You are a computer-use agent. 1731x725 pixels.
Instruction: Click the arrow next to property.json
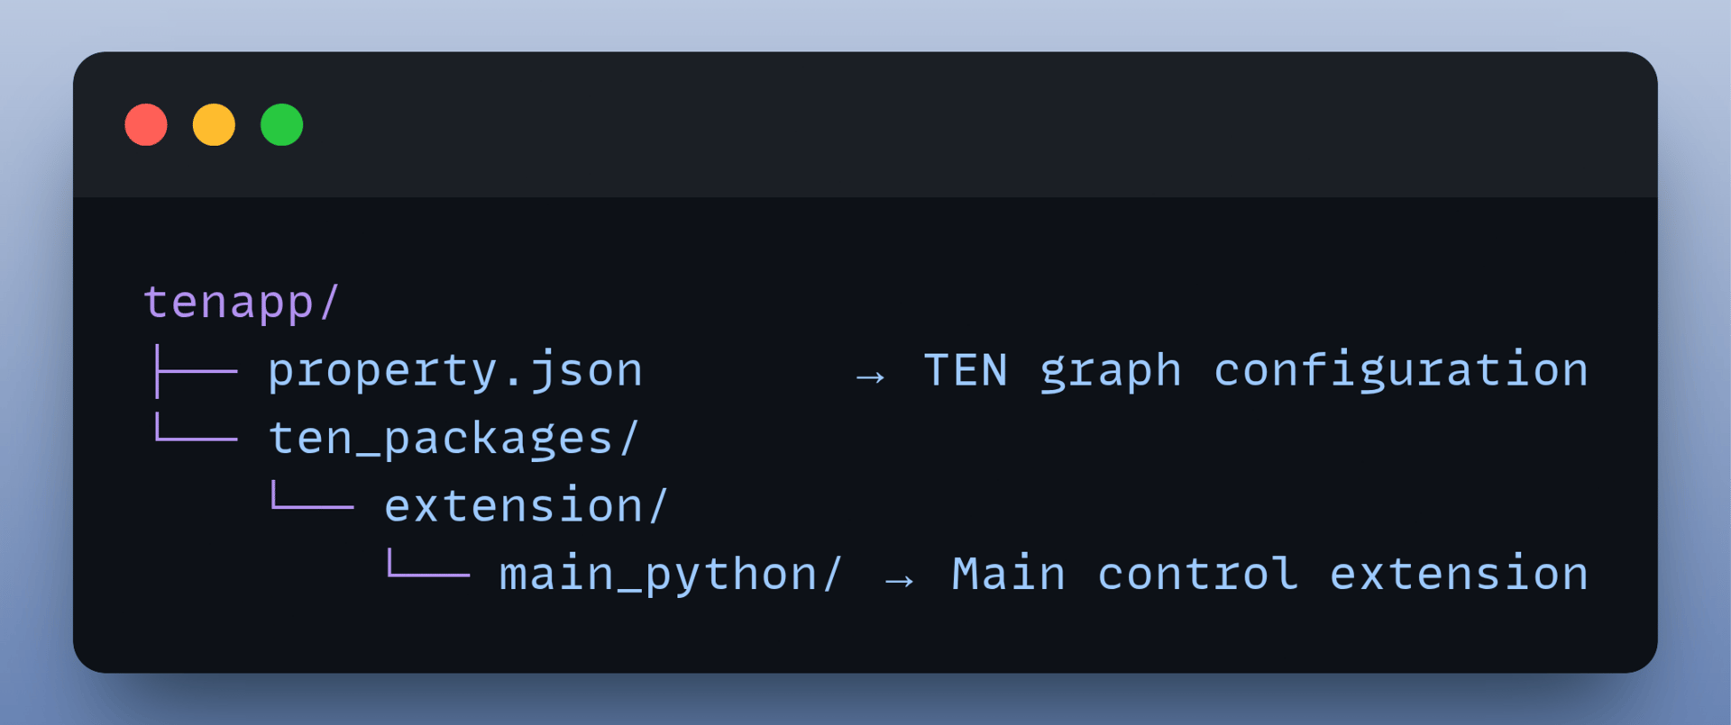(870, 376)
